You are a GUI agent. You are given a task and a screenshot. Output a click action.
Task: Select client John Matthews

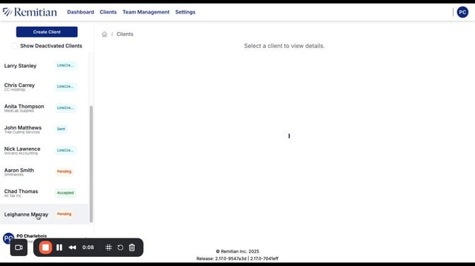click(44, 129)
